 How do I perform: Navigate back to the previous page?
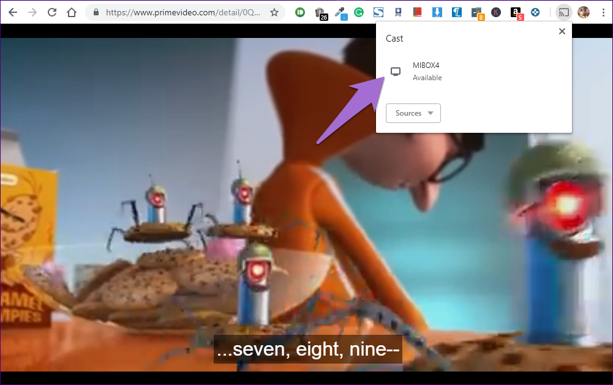click(x=12, y=12)
